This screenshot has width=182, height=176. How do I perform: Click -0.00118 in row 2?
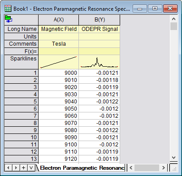tap(100, 80)
